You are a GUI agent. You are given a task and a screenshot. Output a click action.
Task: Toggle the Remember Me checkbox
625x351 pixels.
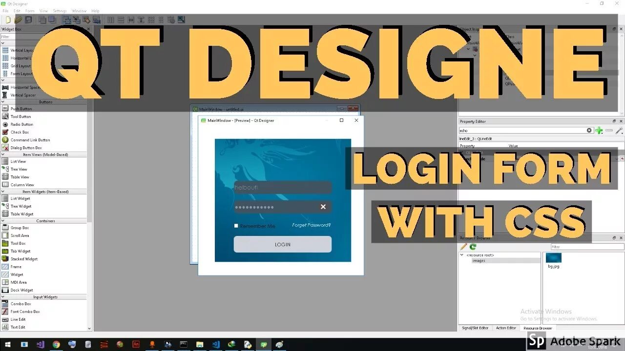point(236,226)
